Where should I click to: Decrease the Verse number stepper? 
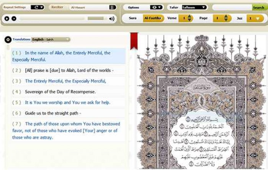click(190, 20)
